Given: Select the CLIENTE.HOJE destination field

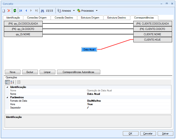Looking at the screenshot, I should coord(153,40).
